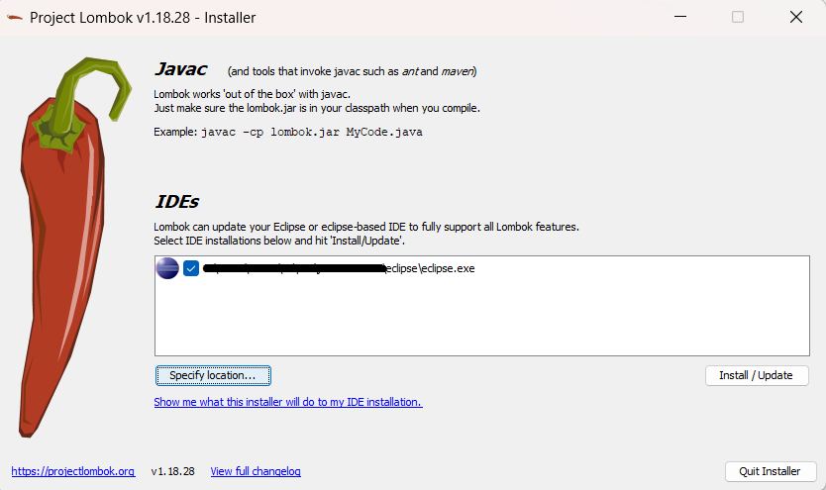
Task: Quit Installer via the bottom button
Action: pos(771,471)
